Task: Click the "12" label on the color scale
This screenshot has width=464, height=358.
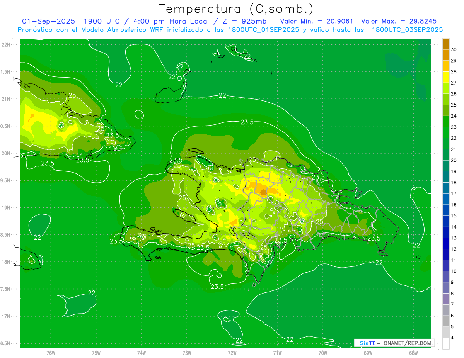Action: pos(454,249)
